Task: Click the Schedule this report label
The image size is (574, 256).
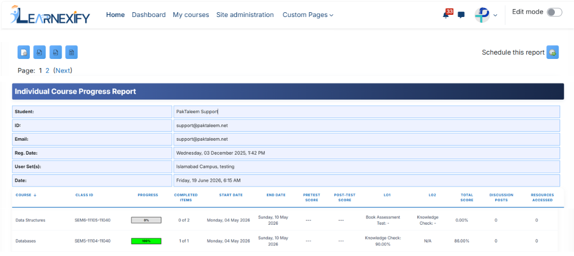Action: pyautogui.click(x=513, y=52)
